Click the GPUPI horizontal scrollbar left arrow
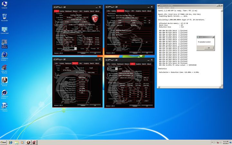 click(159, 87)
